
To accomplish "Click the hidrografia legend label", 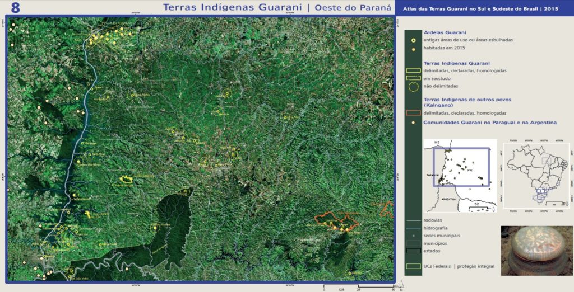I will (x=436, y=228).
